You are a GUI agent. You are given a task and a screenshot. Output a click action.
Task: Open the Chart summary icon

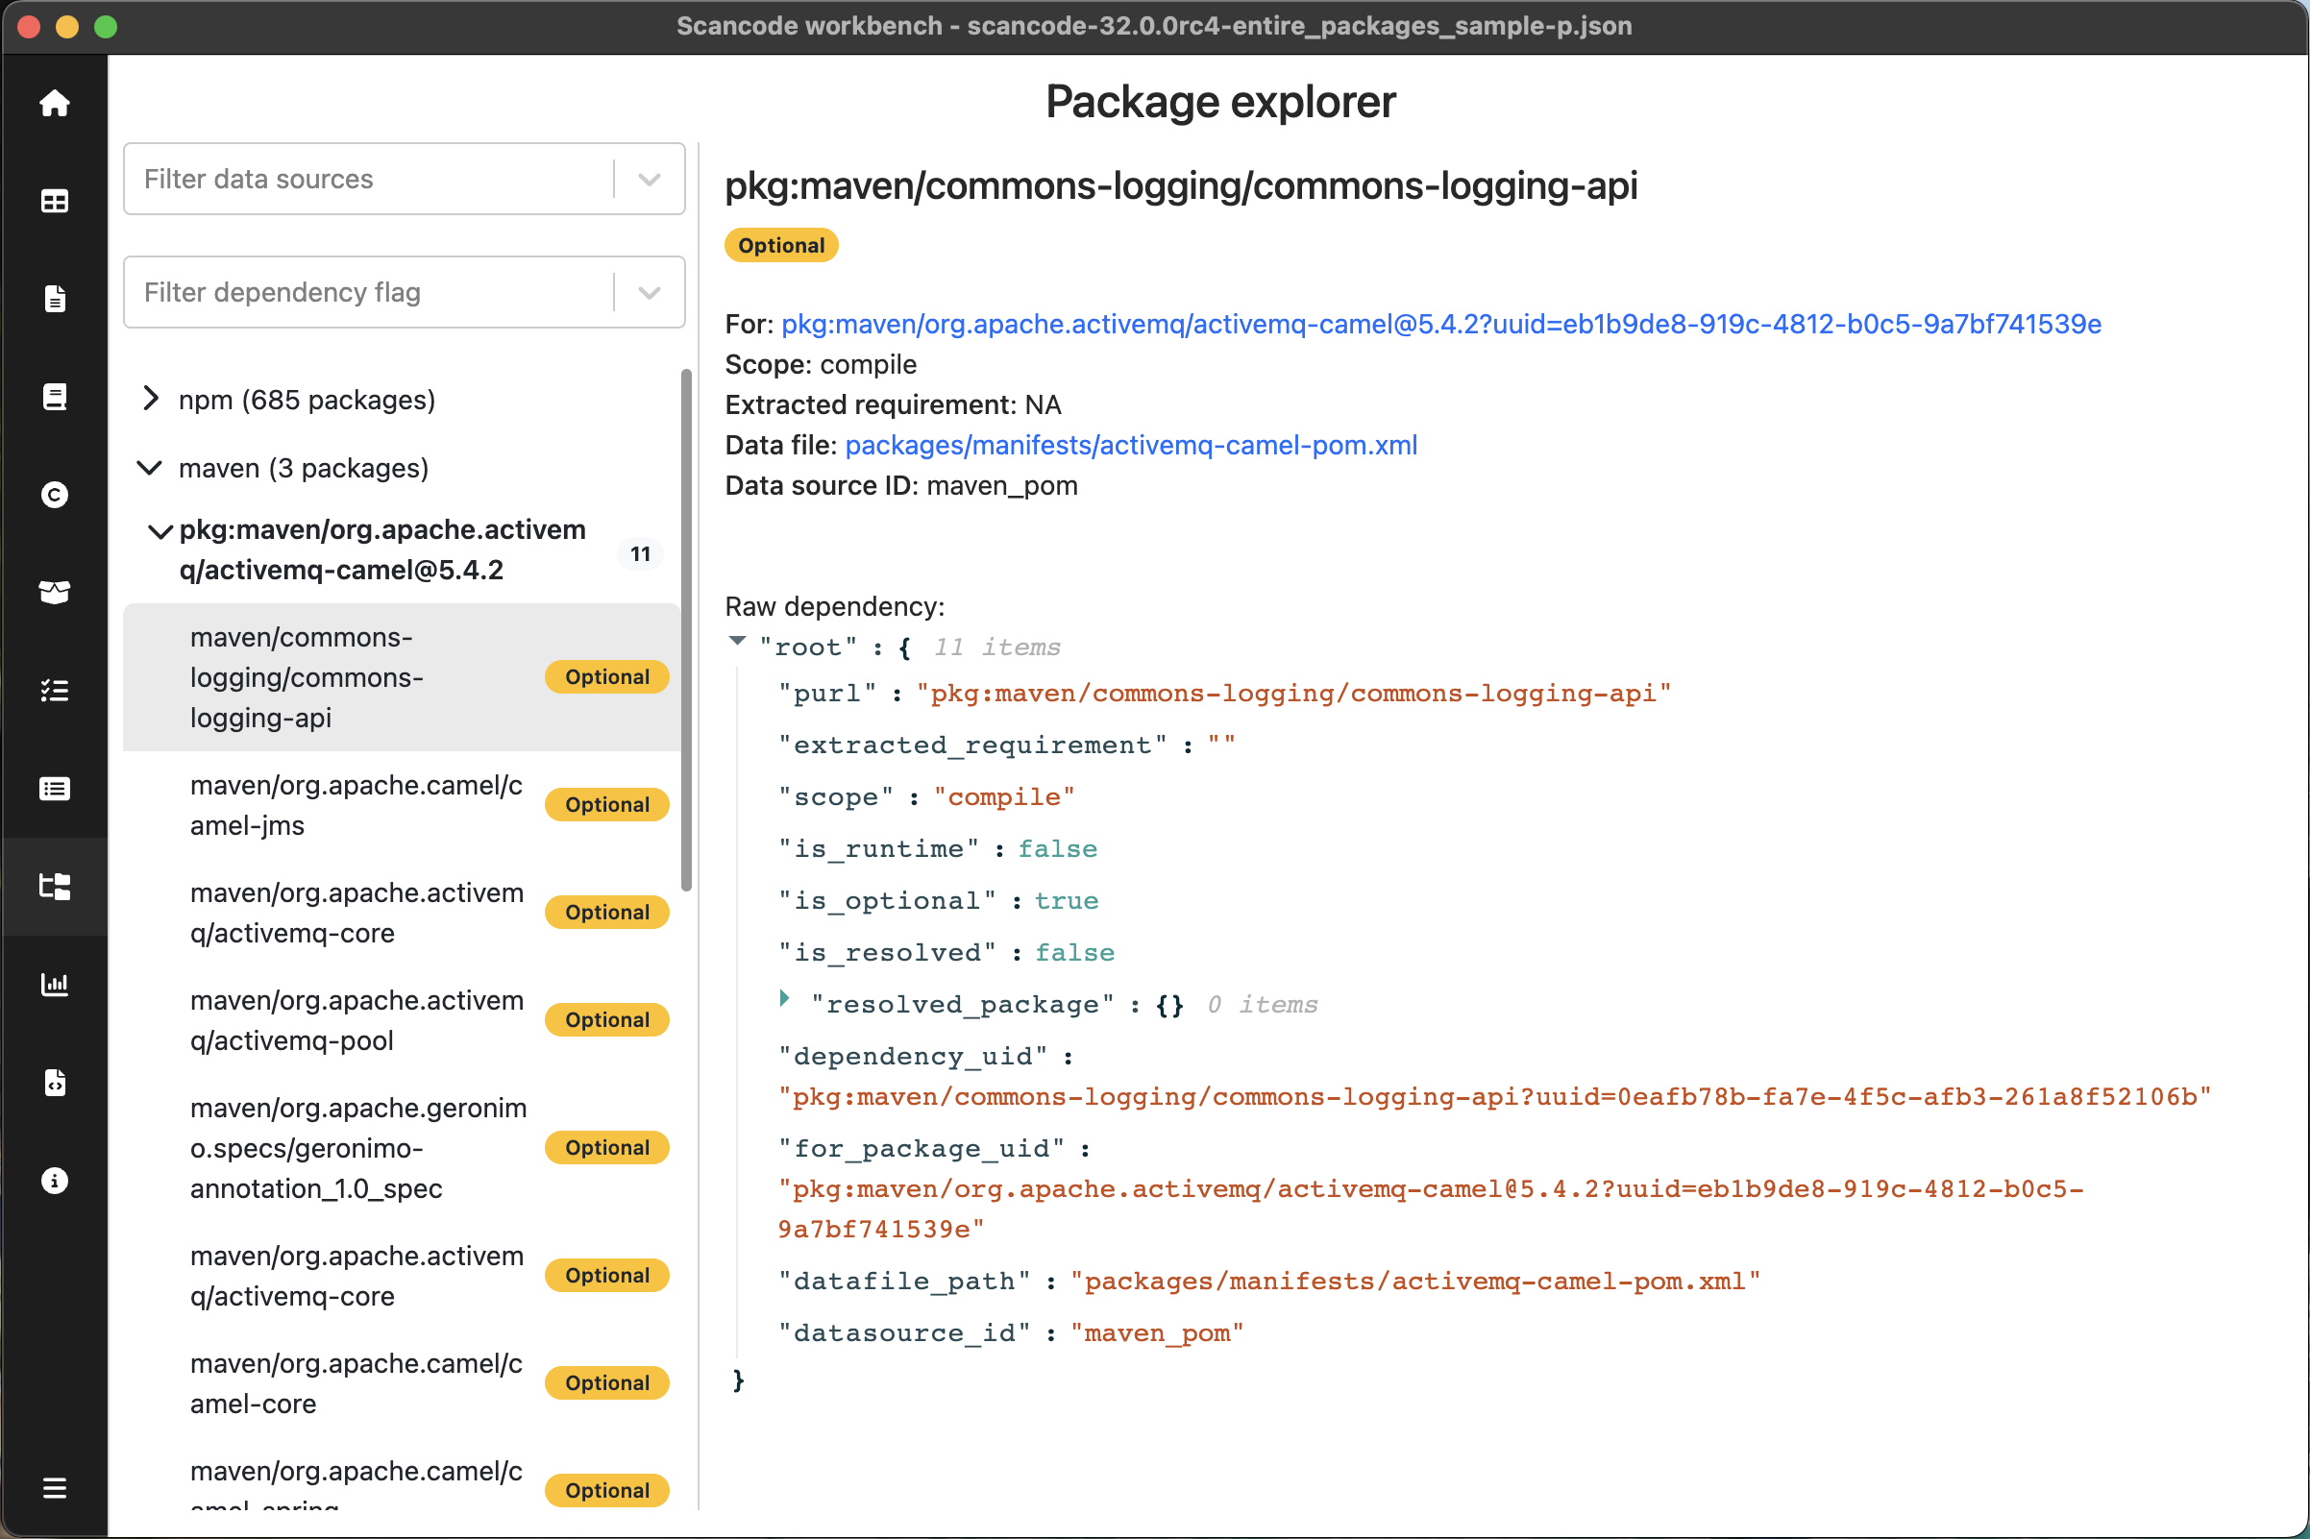[x=55, y=985]
